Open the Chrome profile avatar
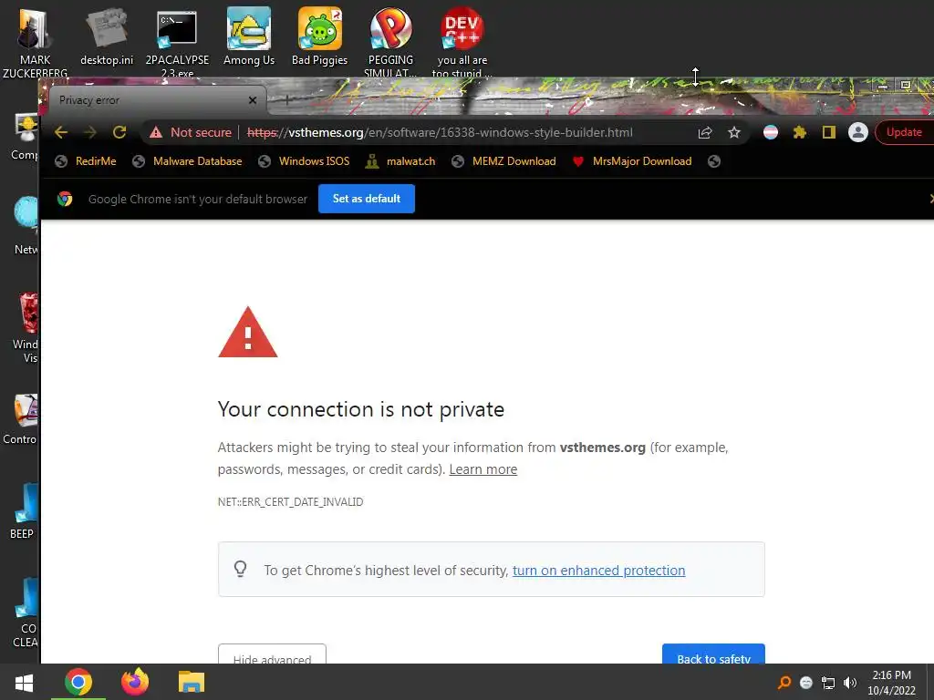Viewport: 934px width, 700px height. (x=857, y=132)
